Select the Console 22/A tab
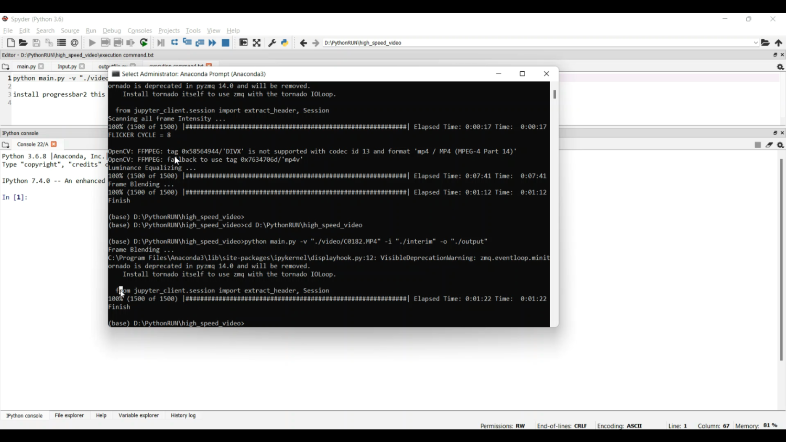The width and height of the screenshot is (786, 442). [32, 145]
